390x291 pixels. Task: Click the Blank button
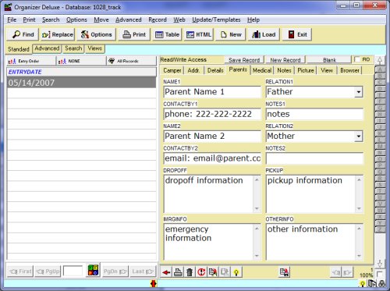click(329, 60)
